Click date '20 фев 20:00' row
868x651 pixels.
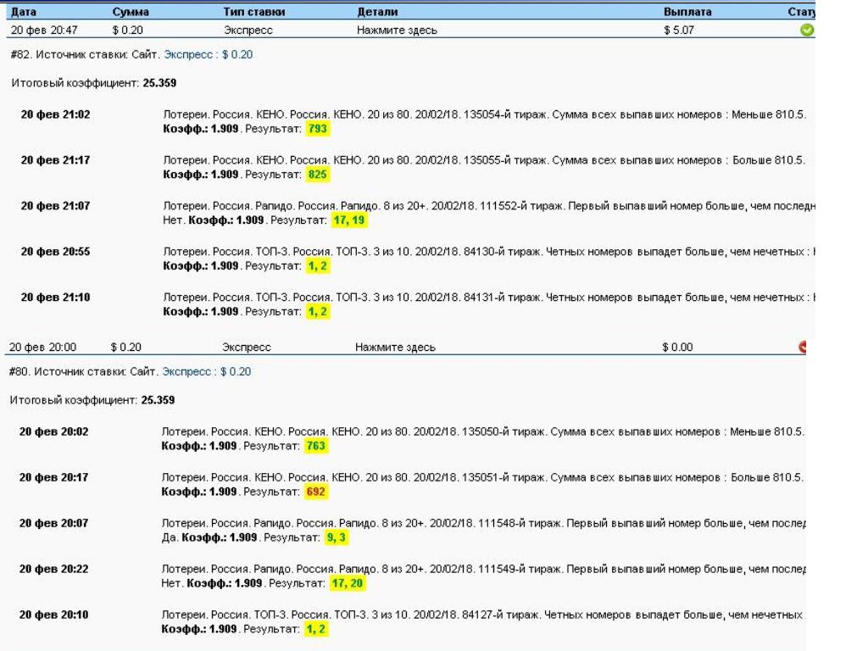point(42,348)
